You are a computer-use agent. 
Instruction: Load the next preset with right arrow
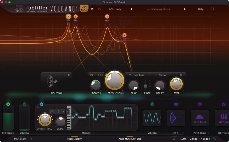pyautogui.click(x=185, y=9)
